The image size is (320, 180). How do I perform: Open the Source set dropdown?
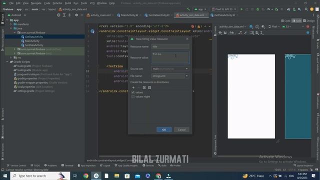point(170,69)
